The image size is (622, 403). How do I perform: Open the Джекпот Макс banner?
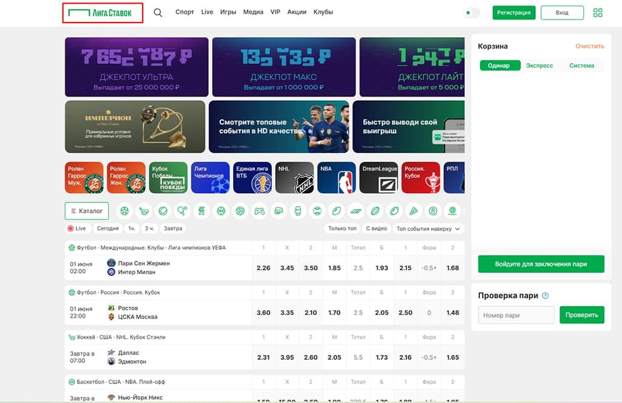click(284, 67)
